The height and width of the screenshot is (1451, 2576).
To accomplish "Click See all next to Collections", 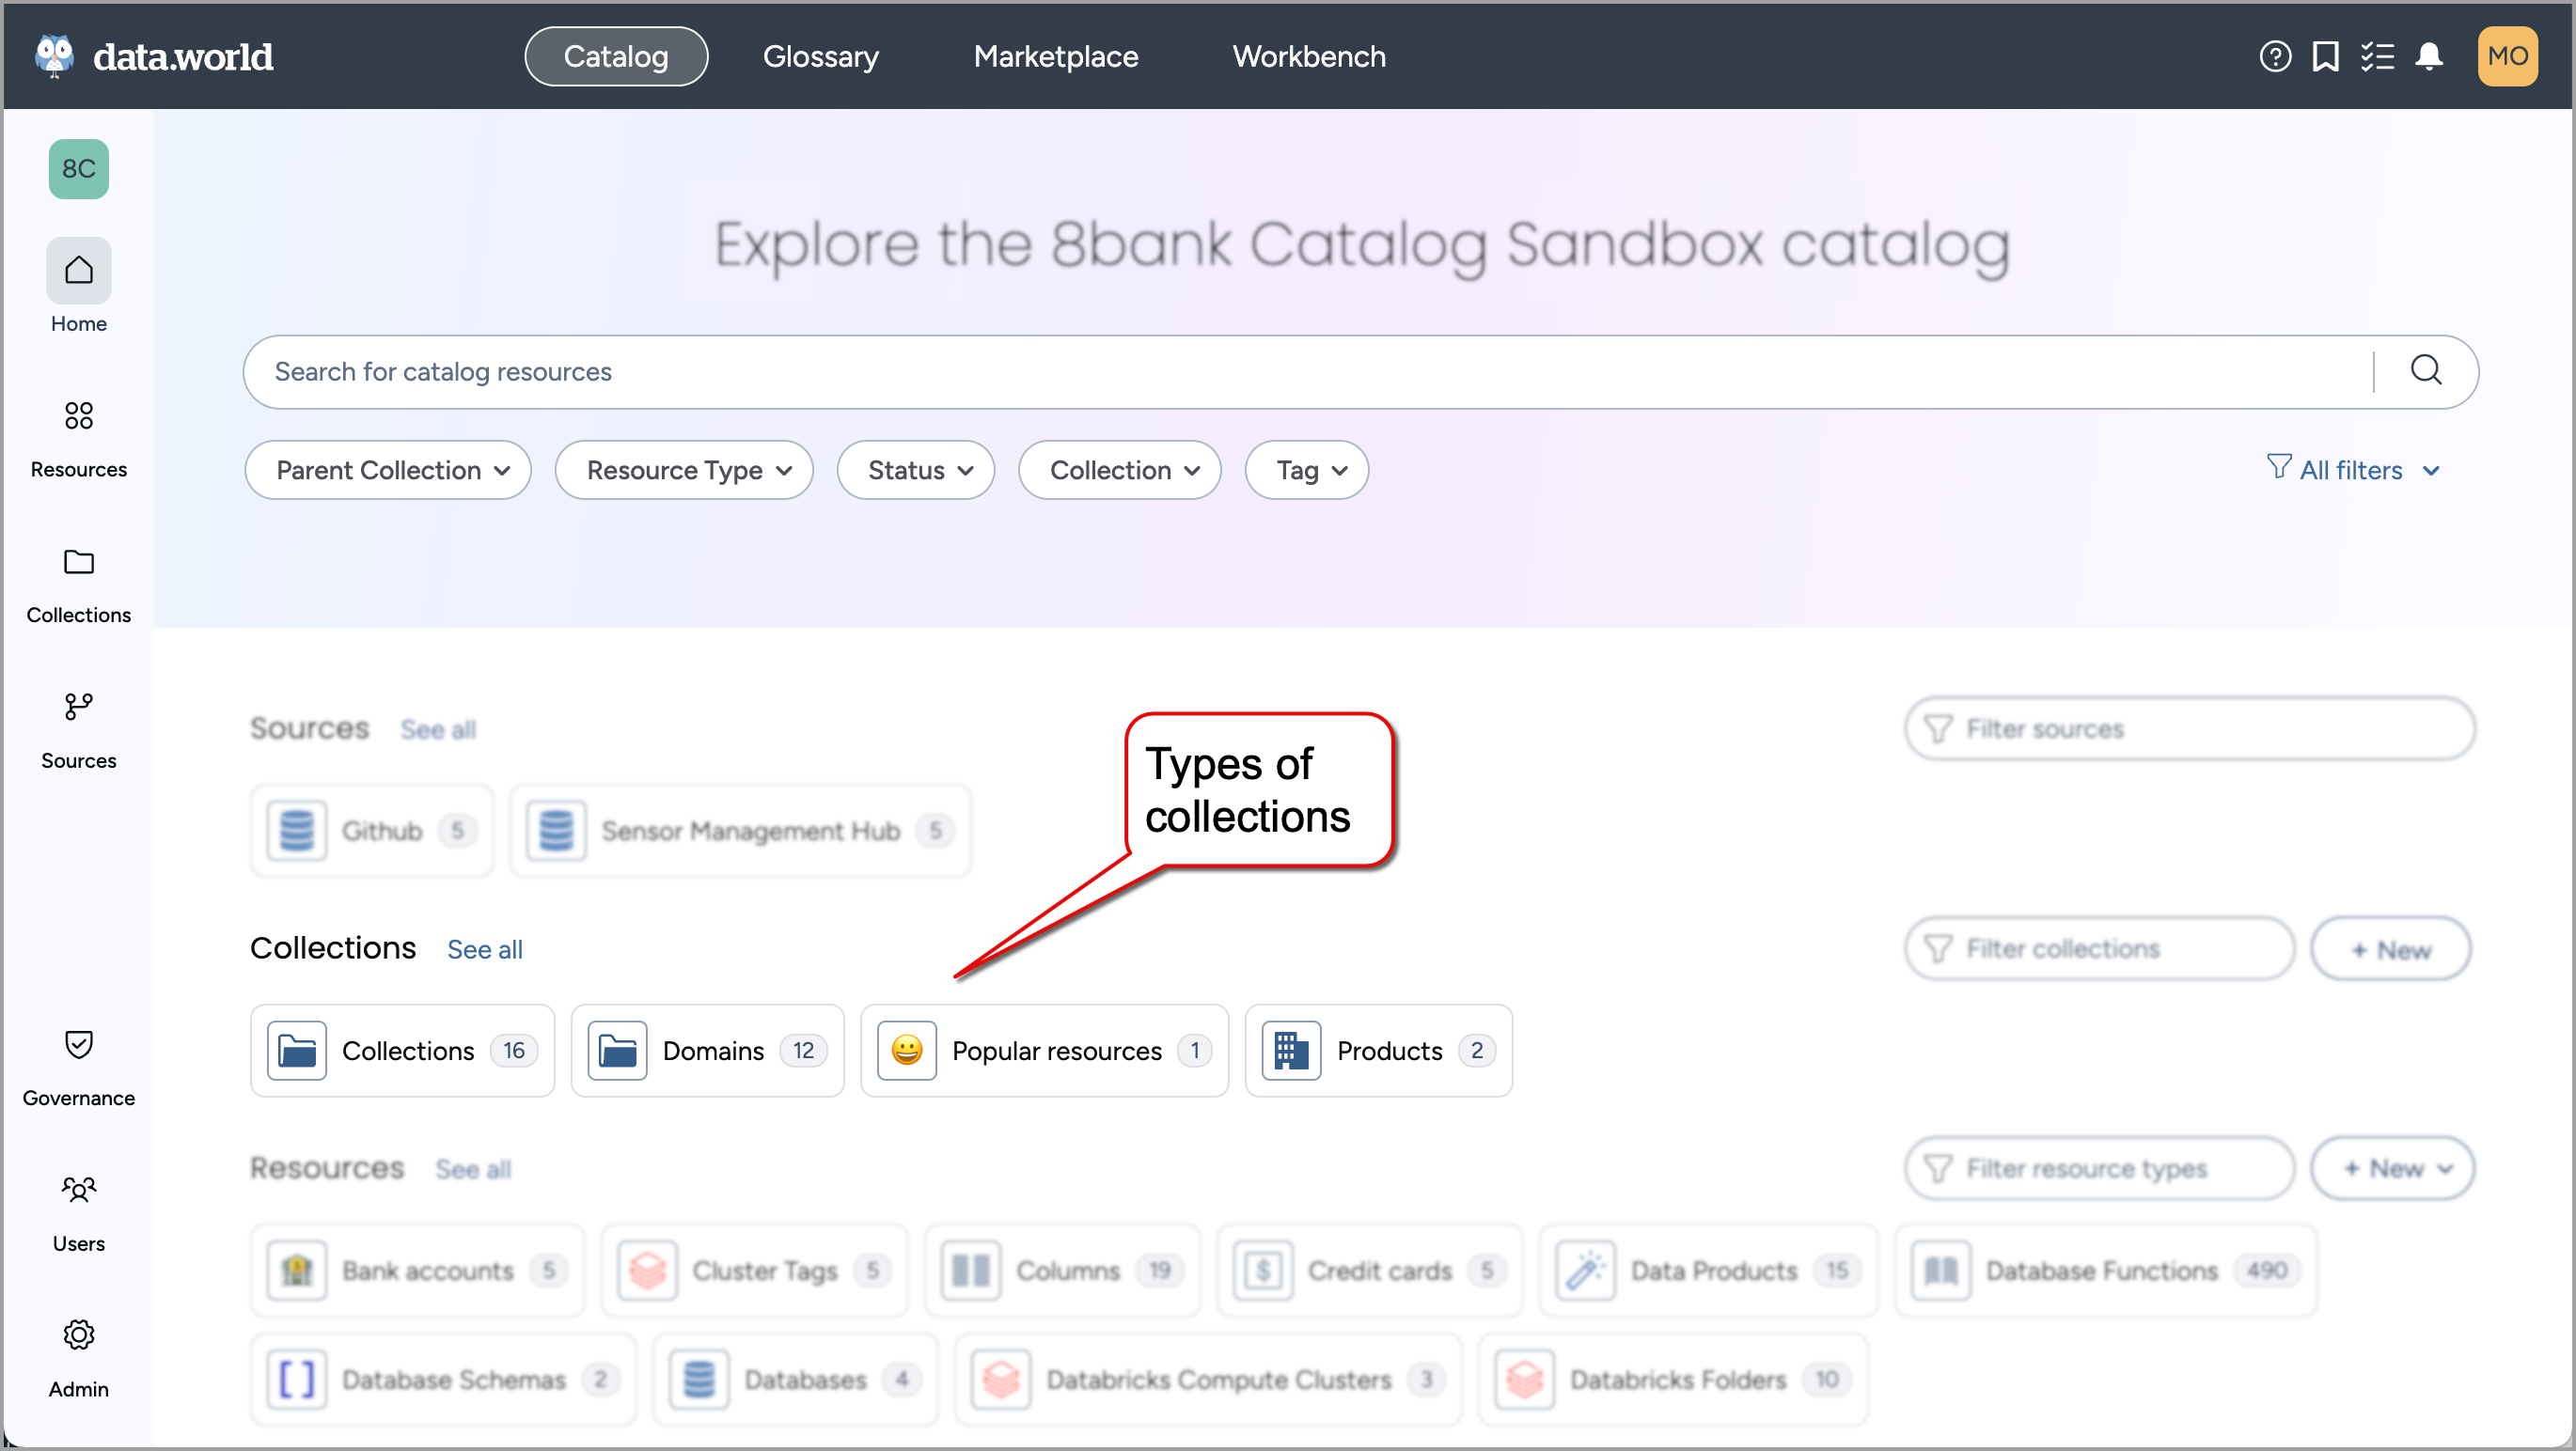I will (x=484, y=949).
